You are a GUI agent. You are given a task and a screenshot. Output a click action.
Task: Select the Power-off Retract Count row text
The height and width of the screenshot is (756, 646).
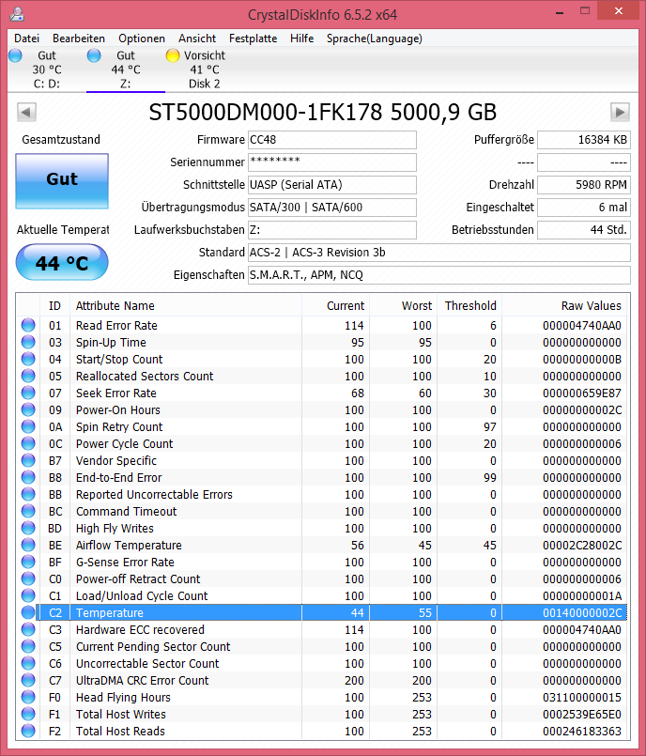click(x=138, y=579)
